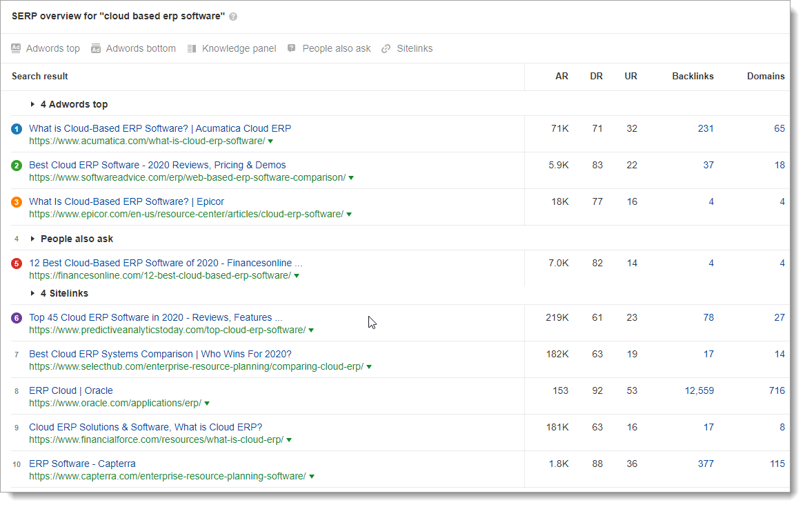Click the People also ask icon

coord(292,48)
